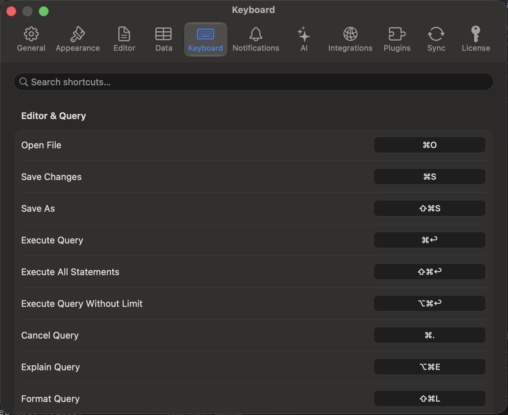Open the Sync arrows icon
This screenshot has width=508, height=415.
pos(436,34)
